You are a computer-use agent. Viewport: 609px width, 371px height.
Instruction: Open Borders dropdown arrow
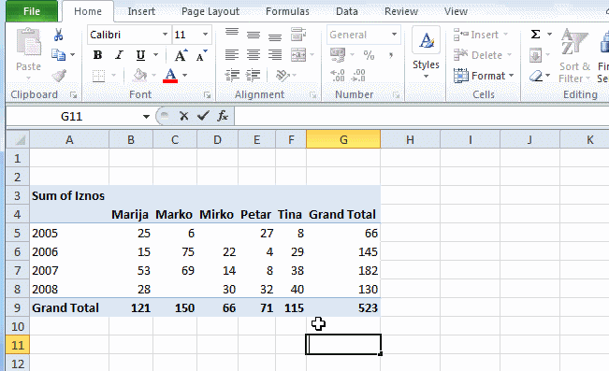[113, 76]
